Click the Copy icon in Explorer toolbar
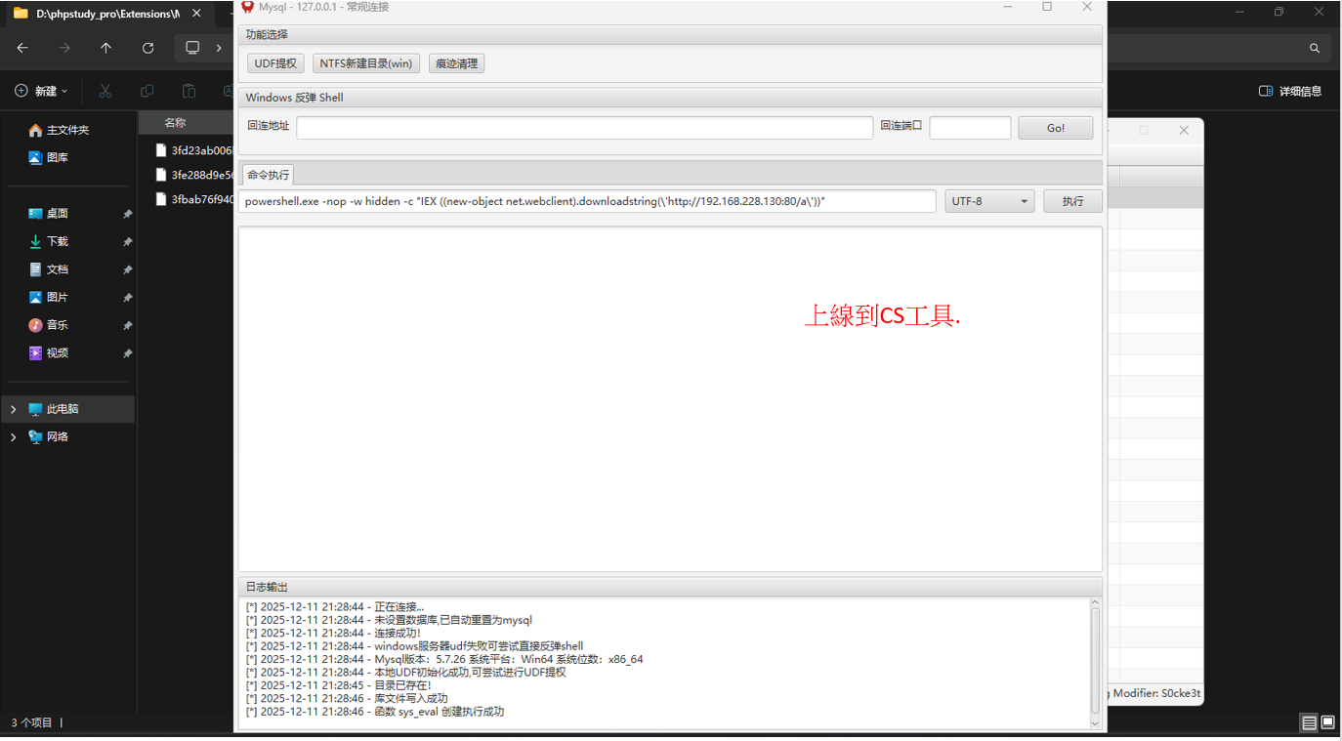 (x=147, y=91)
